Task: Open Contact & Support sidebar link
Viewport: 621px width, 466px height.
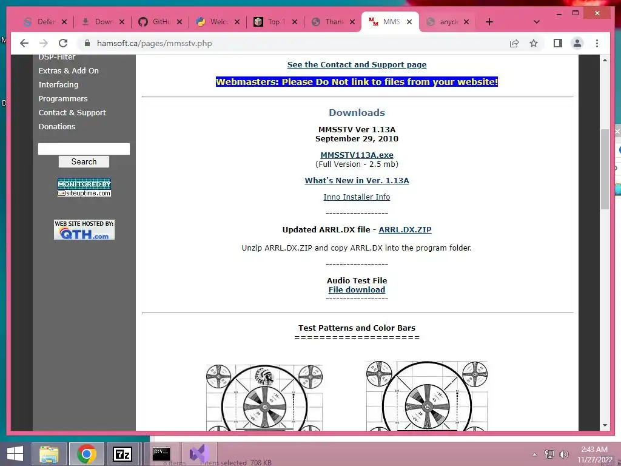Action: pos(72,112)
